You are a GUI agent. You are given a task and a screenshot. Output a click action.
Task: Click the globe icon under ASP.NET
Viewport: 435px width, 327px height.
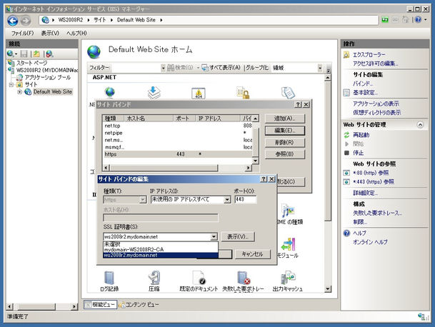click(x=109, y=92)
